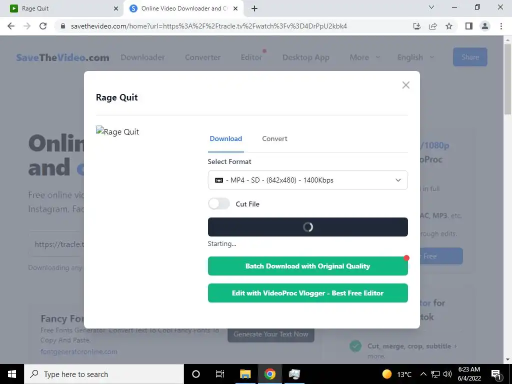This screenshot has height=384, width=512.
Task: Open the tab search chevron
Action: coord(431,7)
